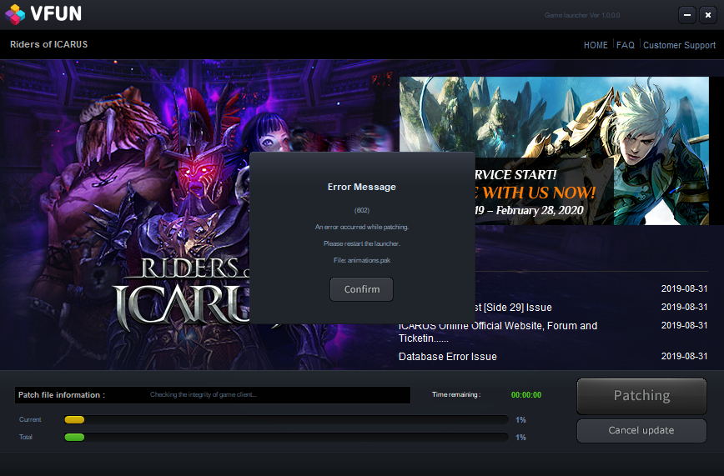This screenshot has width=724, height=476.
Task: Click Cancel update button
Action: [641, 430]
